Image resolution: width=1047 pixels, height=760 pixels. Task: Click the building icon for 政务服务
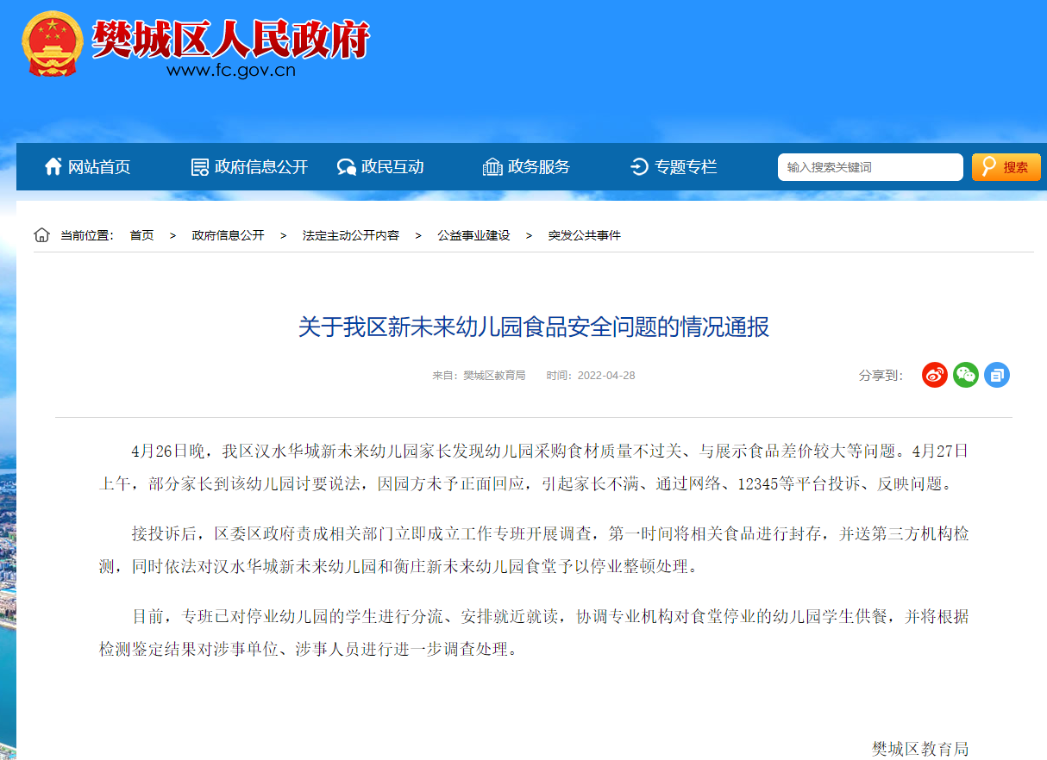(x=492, y=167)
